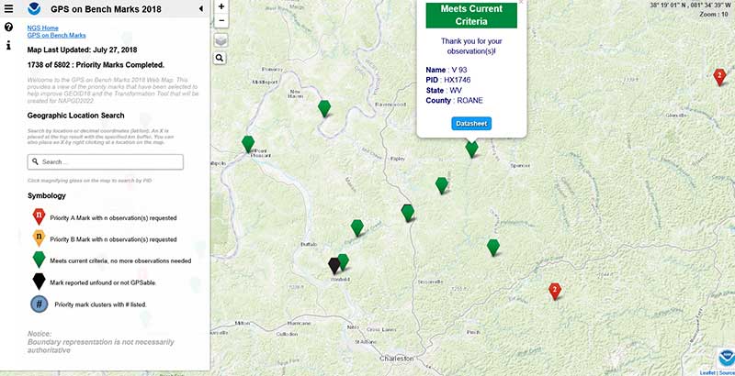Screen dimensions: 735x376
Task: Open the NGS Home link
Action: pyautogui.click(x=42, y=28)
